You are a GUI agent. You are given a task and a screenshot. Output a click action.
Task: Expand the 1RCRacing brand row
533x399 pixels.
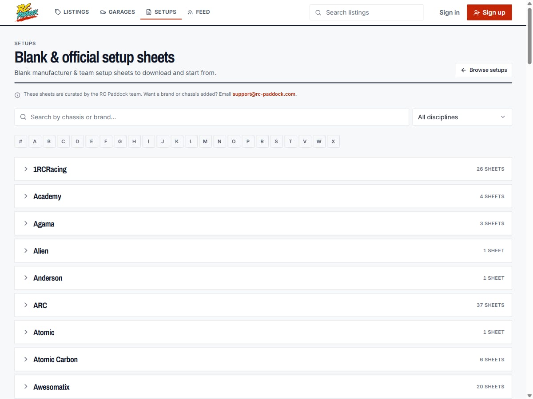[263, 169]
